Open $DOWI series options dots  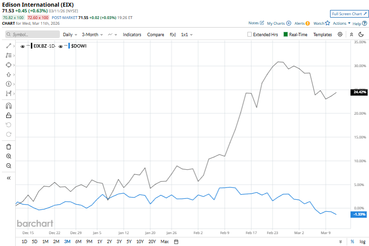tap(66, 45)
